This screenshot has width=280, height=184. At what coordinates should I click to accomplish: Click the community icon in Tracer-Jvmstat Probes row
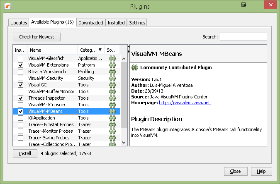tap(112, 124)
